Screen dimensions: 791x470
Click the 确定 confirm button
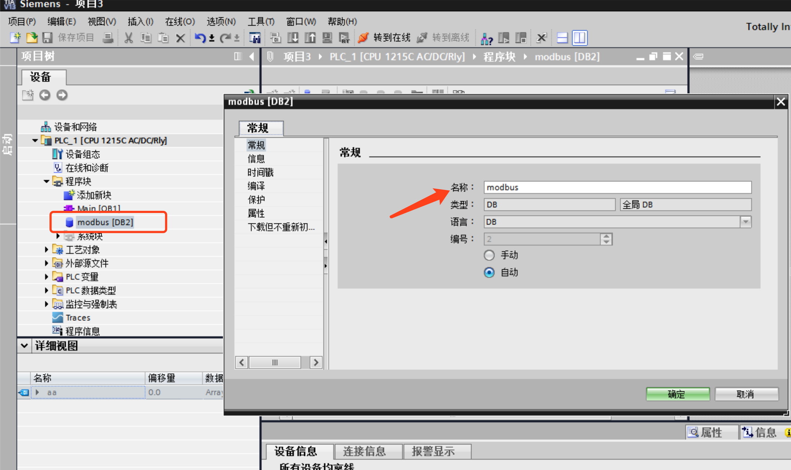point(678,394)
